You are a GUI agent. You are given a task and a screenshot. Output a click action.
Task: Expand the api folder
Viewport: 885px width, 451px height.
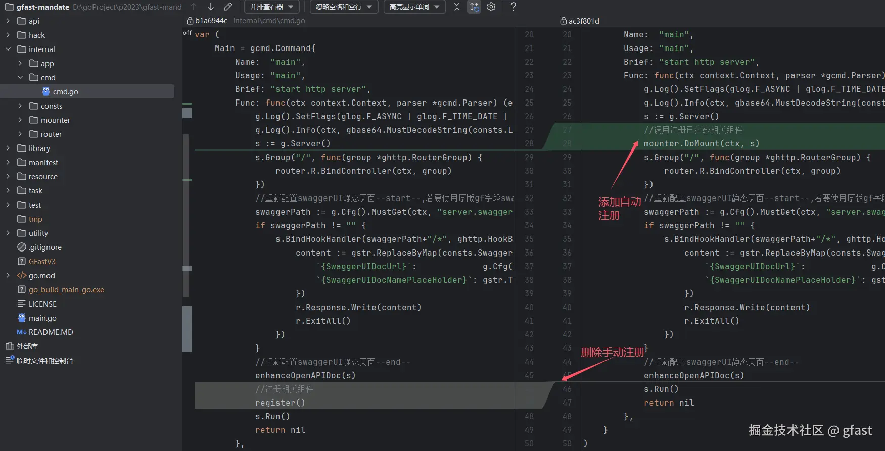tap(8, 21)
